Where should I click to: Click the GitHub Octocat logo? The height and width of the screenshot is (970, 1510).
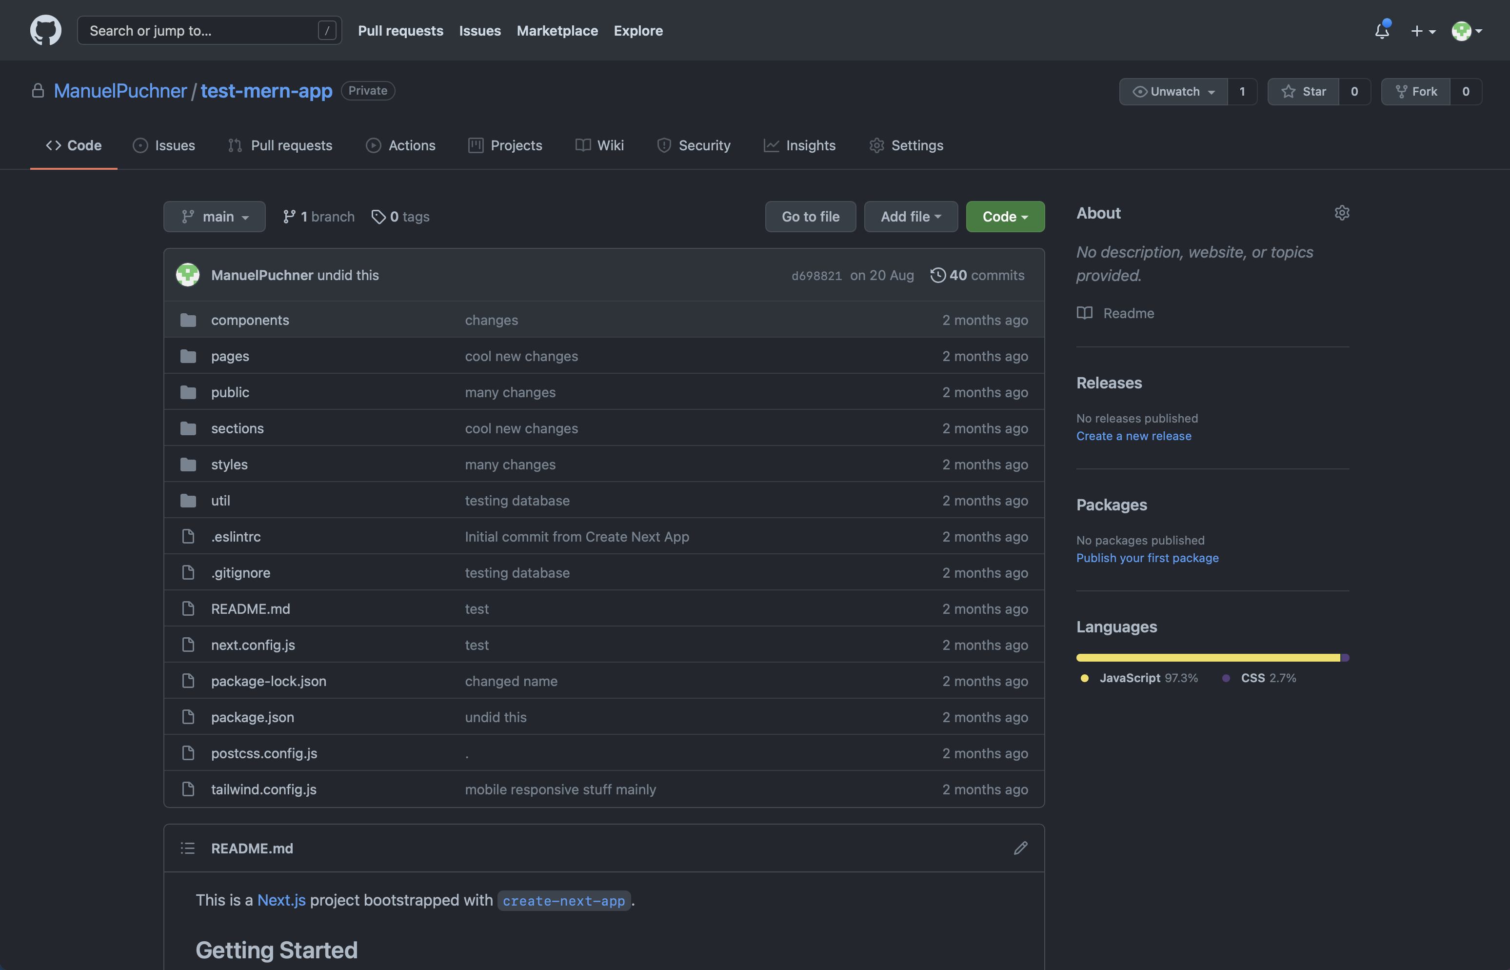[x=45, y=30]
